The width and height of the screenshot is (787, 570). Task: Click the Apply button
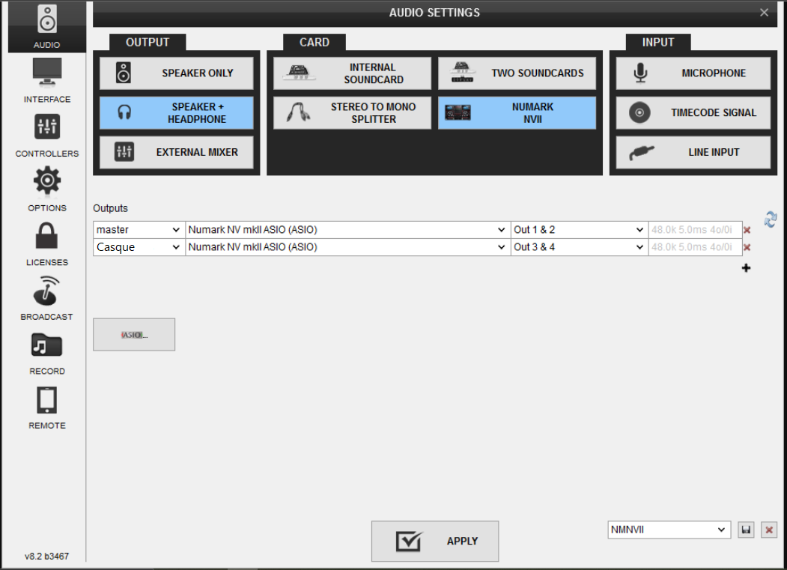pos(435,542)
